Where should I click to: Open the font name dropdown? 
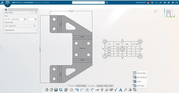point(25,19)
